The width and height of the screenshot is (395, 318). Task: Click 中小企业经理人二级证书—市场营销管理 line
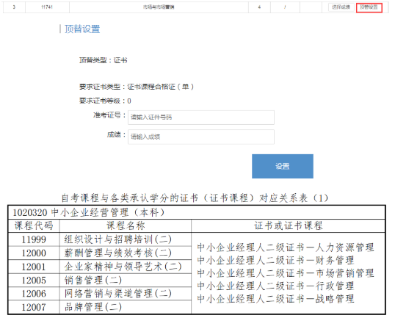286,273
